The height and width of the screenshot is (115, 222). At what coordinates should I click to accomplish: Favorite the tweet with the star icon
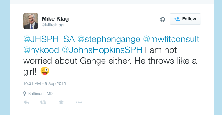[61, 102]
